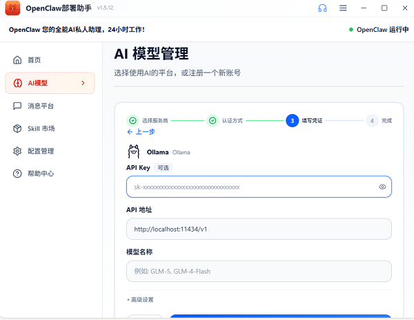Click the version label v1.5.12
414x320 pixels.
click(x=105, y=8)
